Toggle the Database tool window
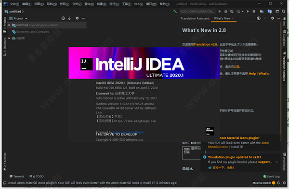This screenshot has width=289, height=189. (284, 38)
